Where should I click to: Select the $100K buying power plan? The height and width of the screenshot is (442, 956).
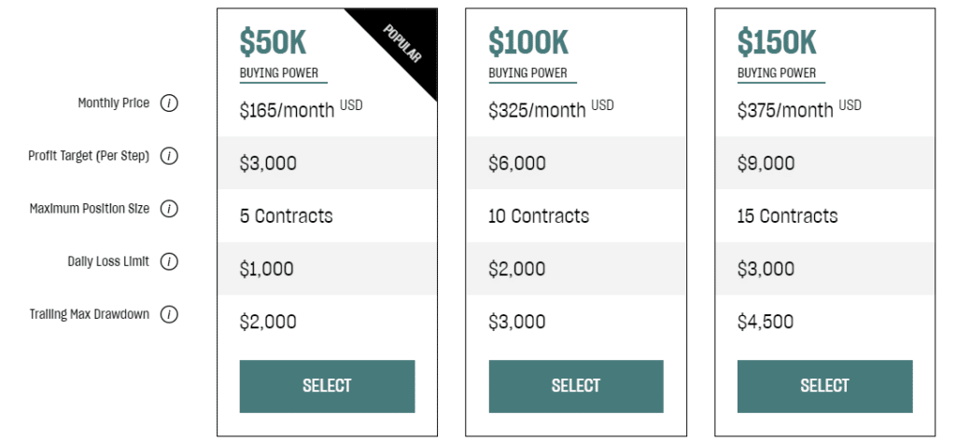(x=575, y=386)
